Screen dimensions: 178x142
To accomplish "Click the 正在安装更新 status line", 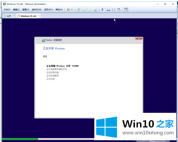I will (x=53, y=76).
